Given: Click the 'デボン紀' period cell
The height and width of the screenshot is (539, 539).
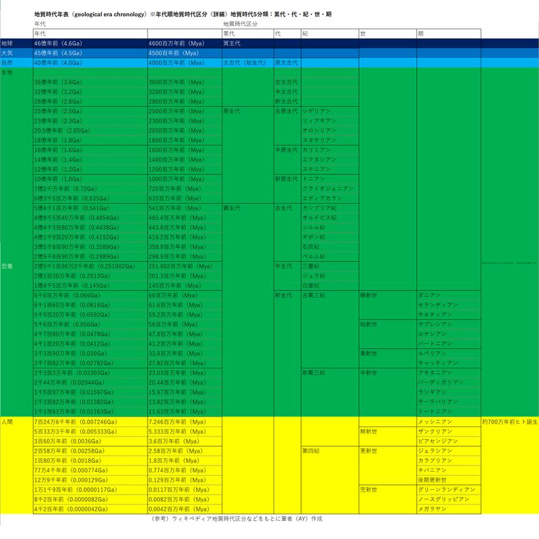Looking at the screenshot, I should tap(314, 237).
